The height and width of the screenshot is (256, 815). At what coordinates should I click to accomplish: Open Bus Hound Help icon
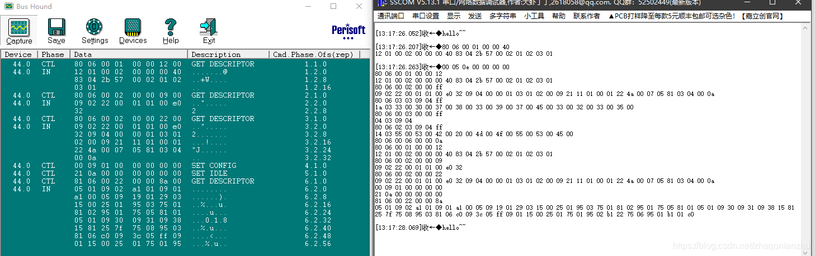point(171,31)
